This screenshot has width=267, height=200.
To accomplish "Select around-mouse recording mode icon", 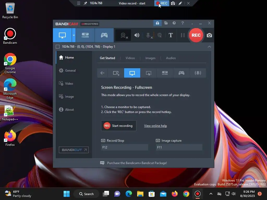I will pos(148,73).
